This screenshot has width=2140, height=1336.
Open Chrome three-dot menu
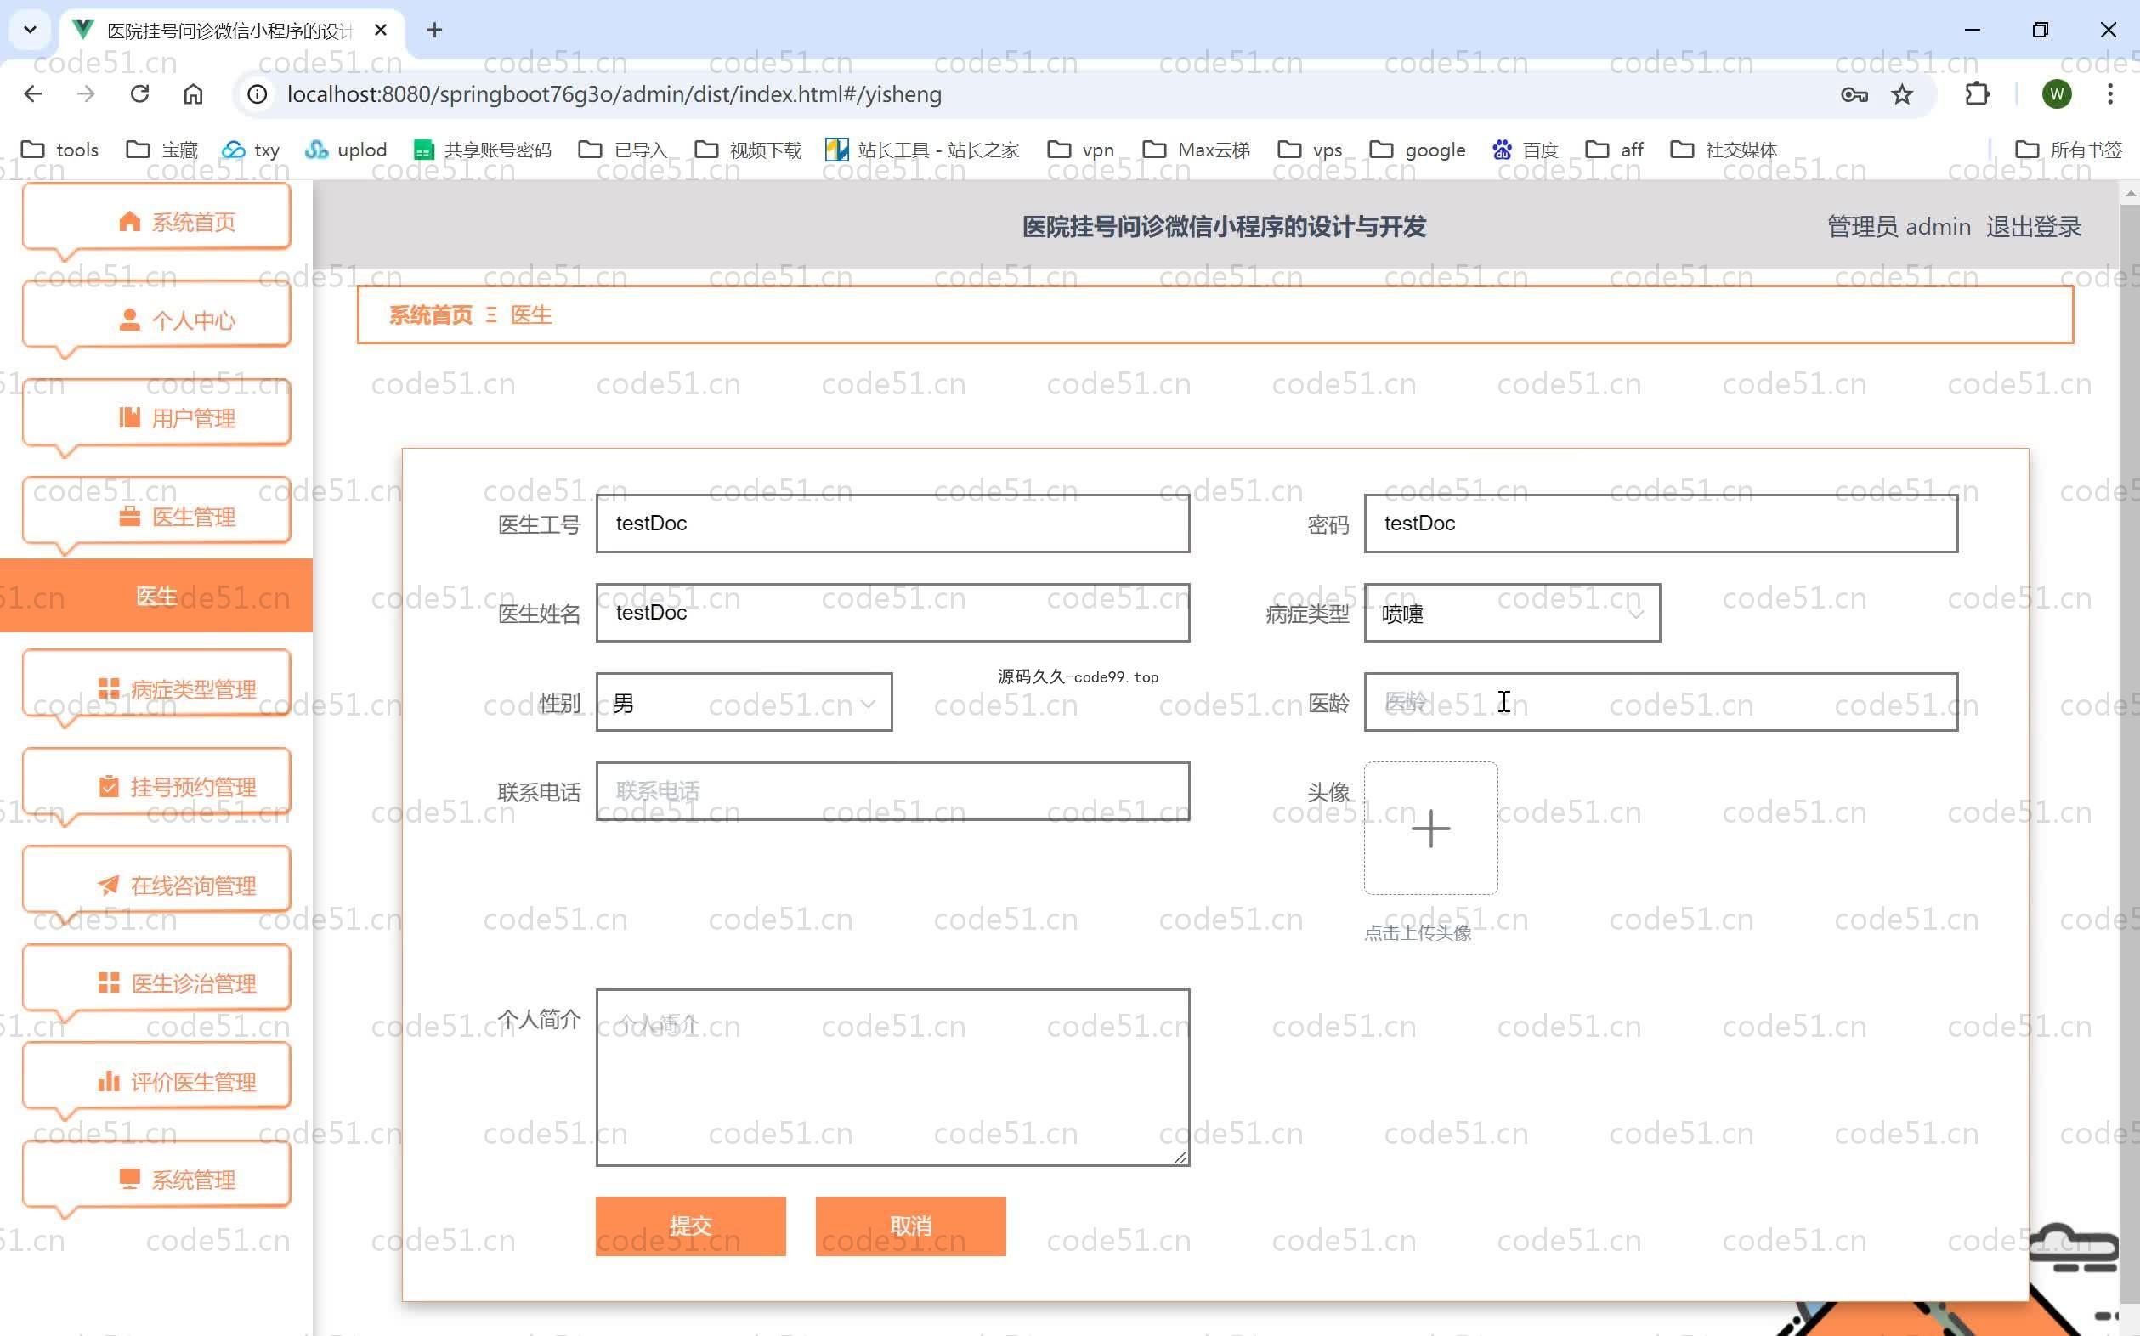pyautogui.click(x=2110, y=93)
